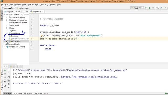Stop the process in the Run panel
168x95 pixels.
[x=5, y=74]
